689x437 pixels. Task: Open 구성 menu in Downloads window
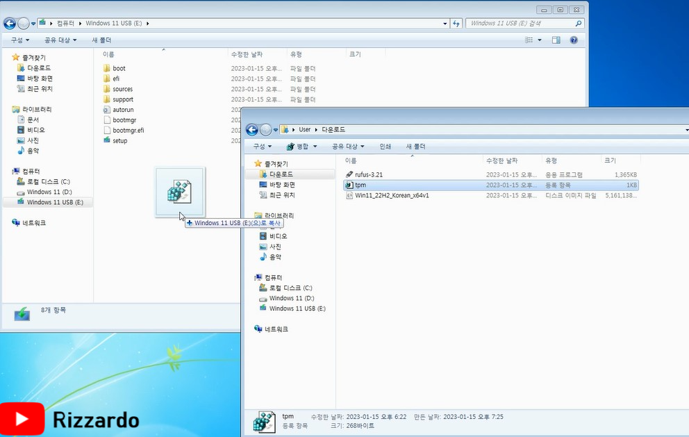pyautogui.click(x=263, y=147)
